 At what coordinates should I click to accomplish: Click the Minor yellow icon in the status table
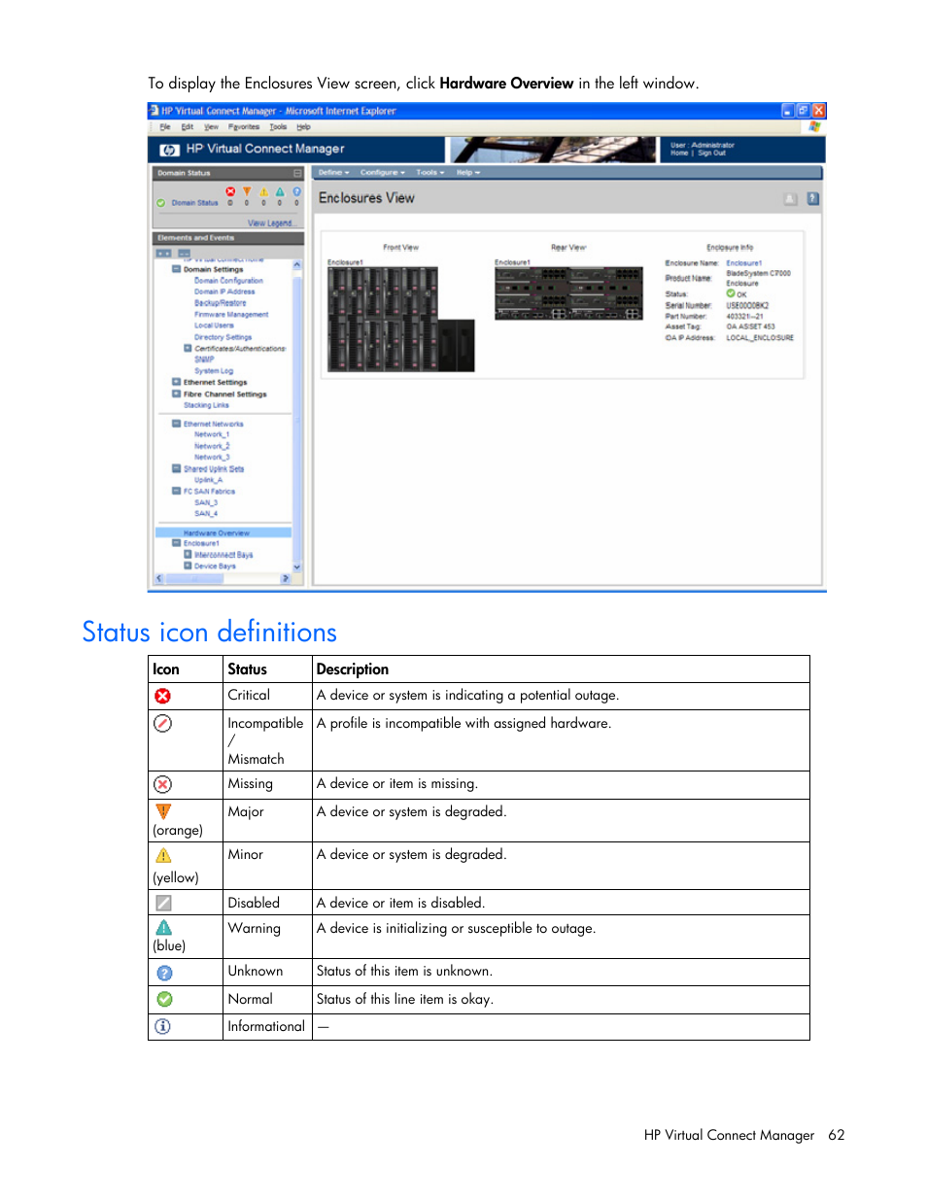(x=163, y=855)
